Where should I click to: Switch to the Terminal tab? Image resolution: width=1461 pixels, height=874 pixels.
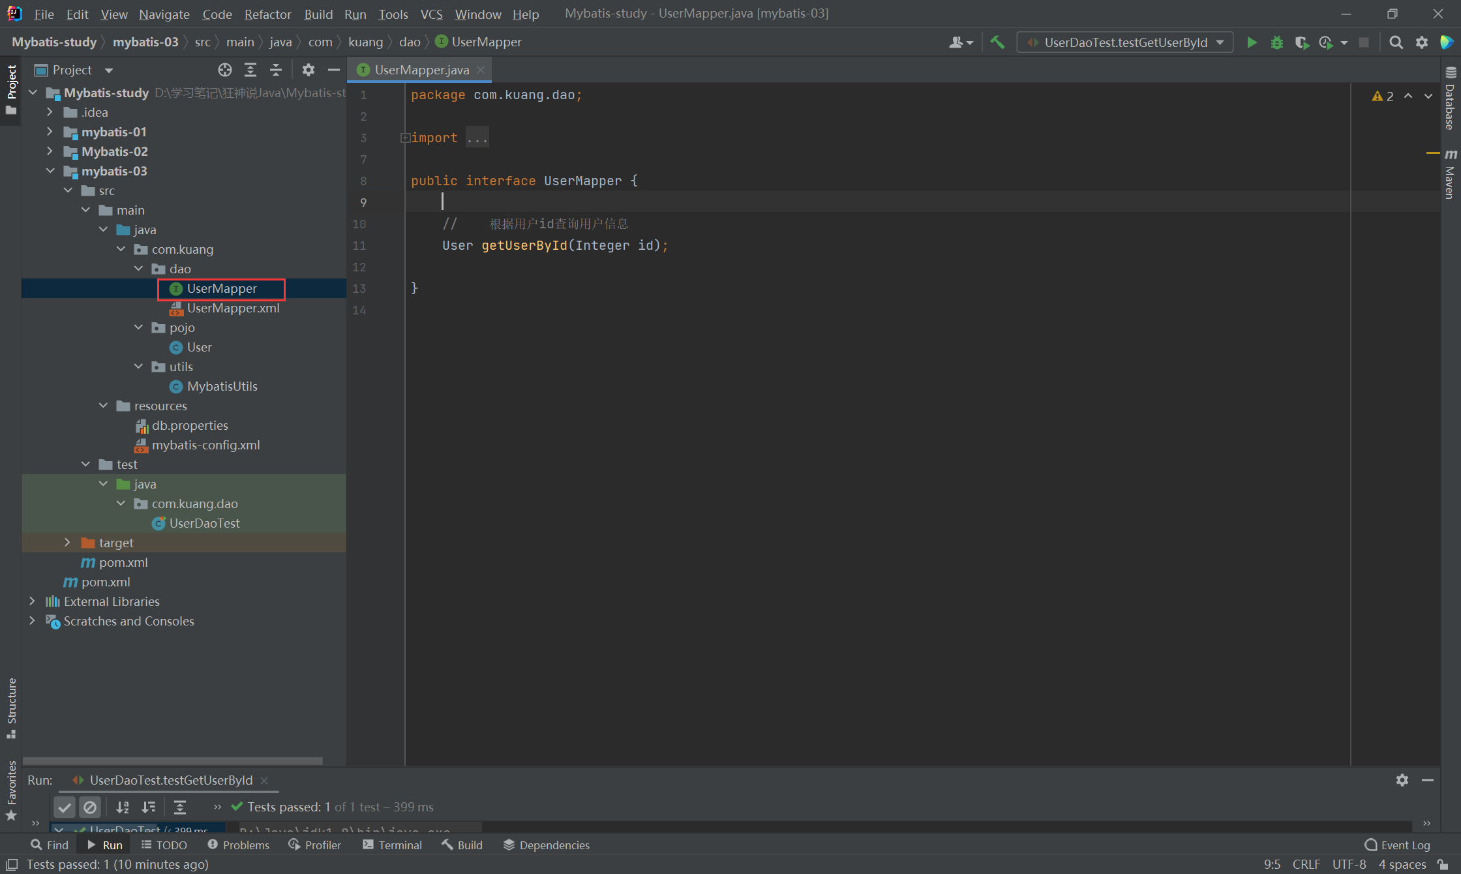coord(393,845)
